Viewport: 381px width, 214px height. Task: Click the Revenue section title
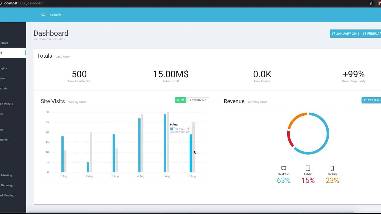click(234, 101)
